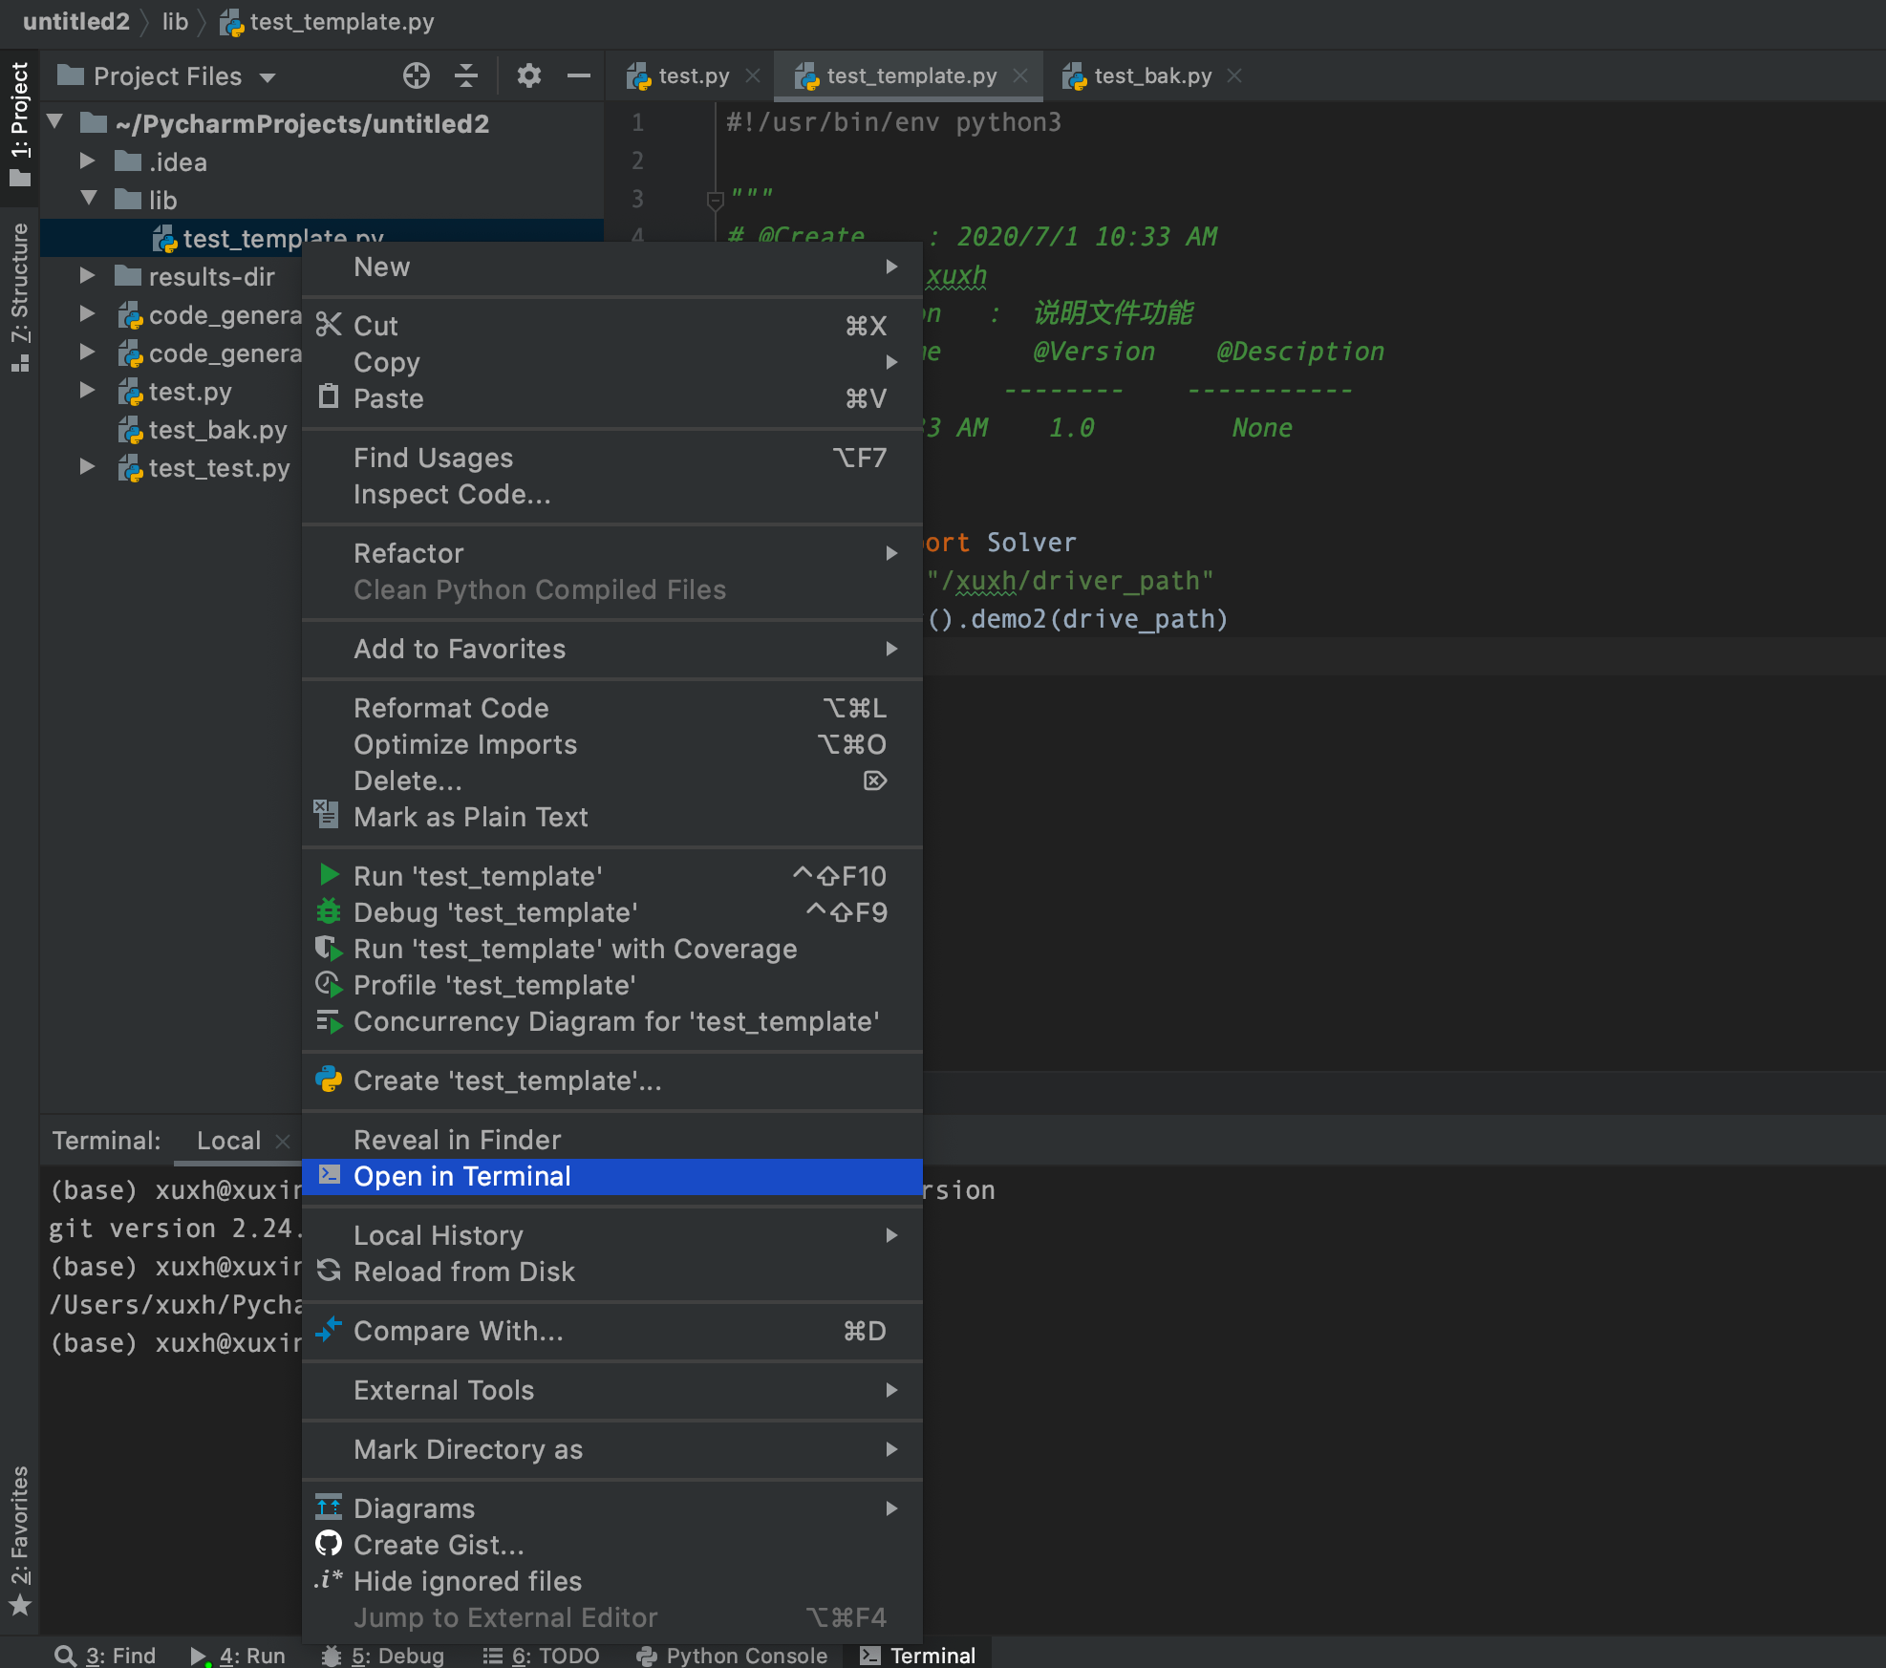Open the Local History submenu
Screen dimensions: 1886x1668
[x=612, y=1235]
